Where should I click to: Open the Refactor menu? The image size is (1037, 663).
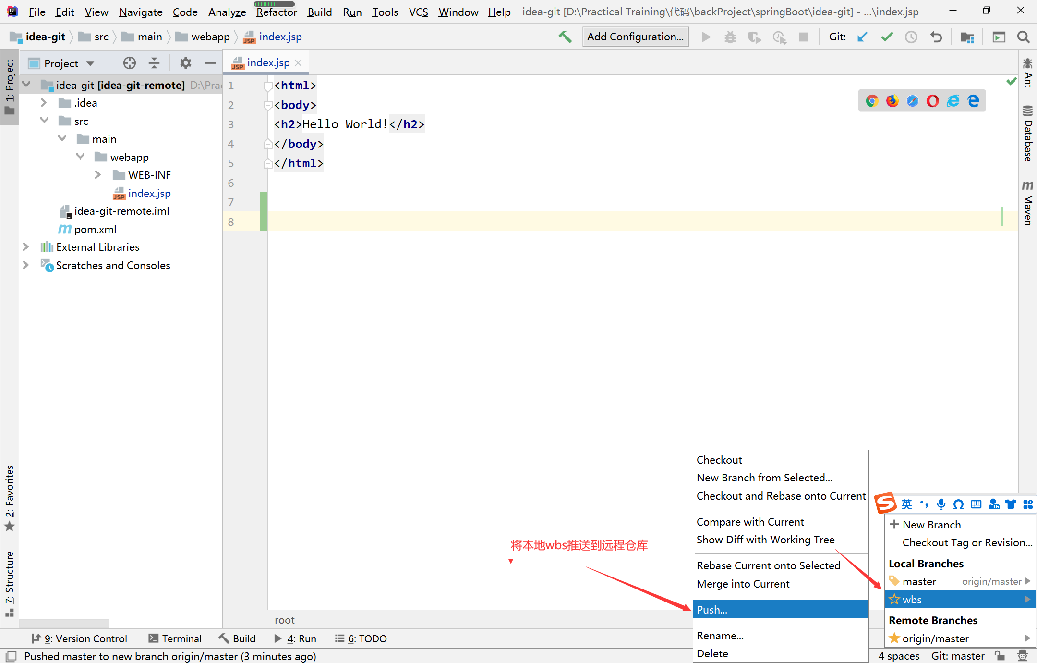[277, 12]
